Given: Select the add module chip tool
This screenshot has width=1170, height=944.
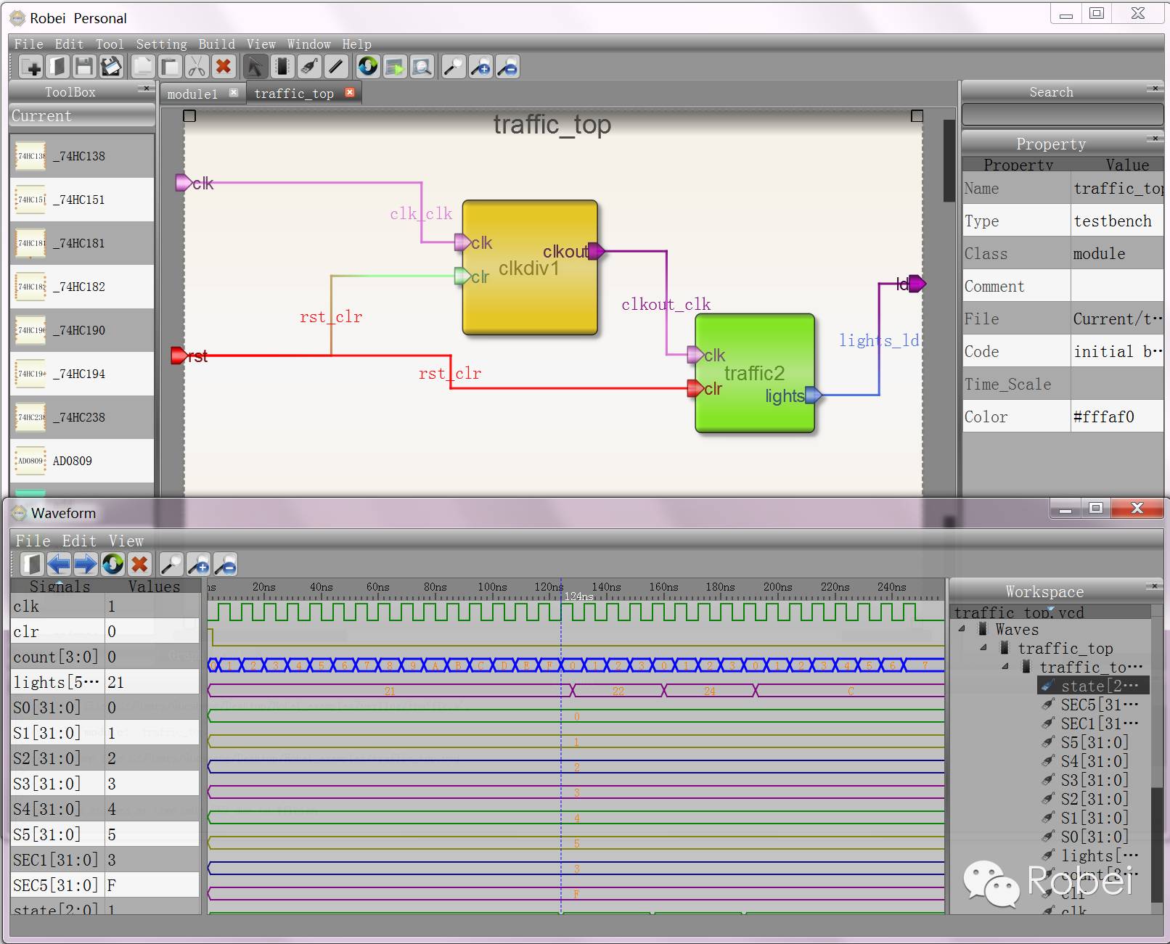Looking at the screenshot, I should click(x=282, y=67).
